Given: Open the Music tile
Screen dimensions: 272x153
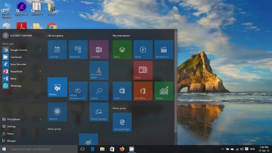Looking at the screenshot, I should pos(143,50).
